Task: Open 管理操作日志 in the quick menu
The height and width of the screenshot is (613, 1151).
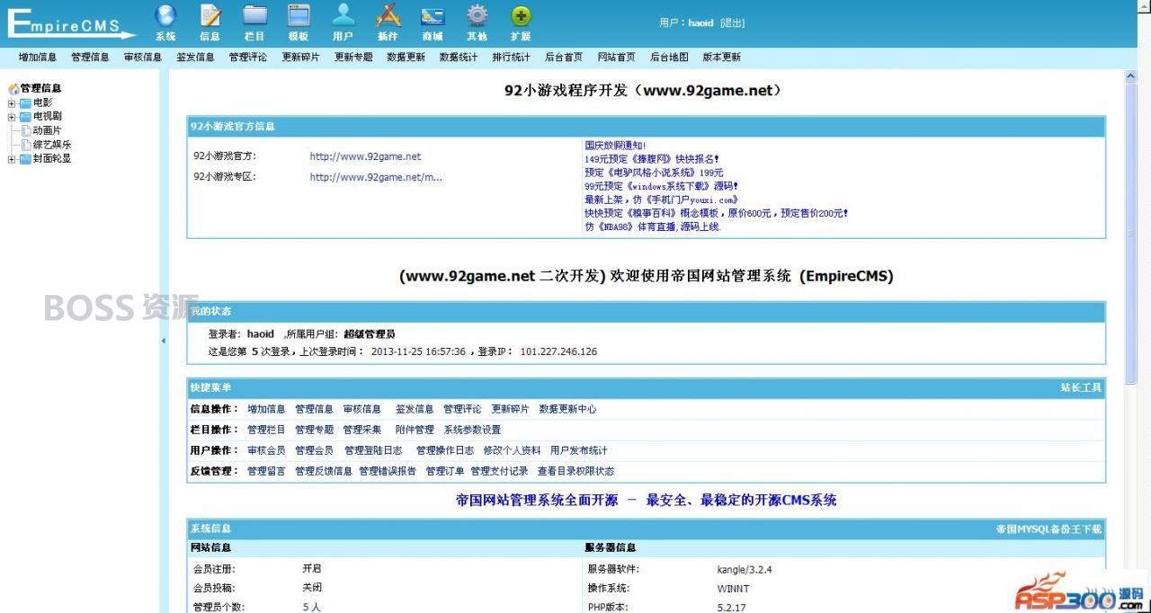Action: coord(445,450)
